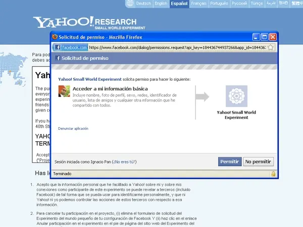303x227 pixels.
Task: Switch language to Deutsch
Action: click(143, 4)
